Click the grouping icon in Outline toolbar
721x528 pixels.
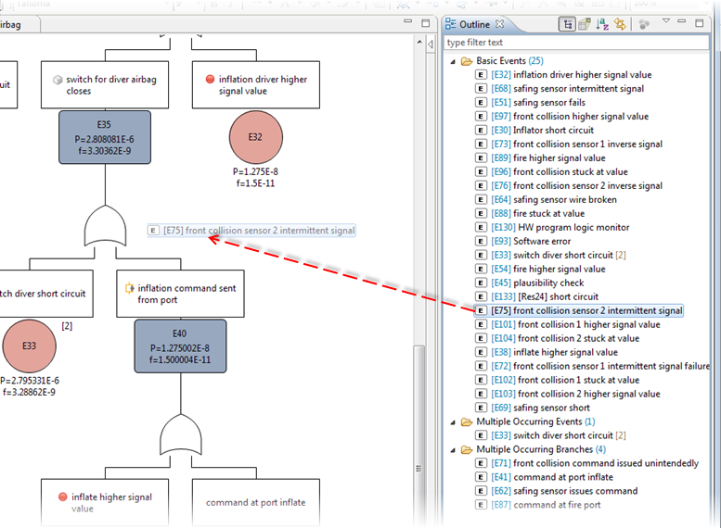click(584, 24)
